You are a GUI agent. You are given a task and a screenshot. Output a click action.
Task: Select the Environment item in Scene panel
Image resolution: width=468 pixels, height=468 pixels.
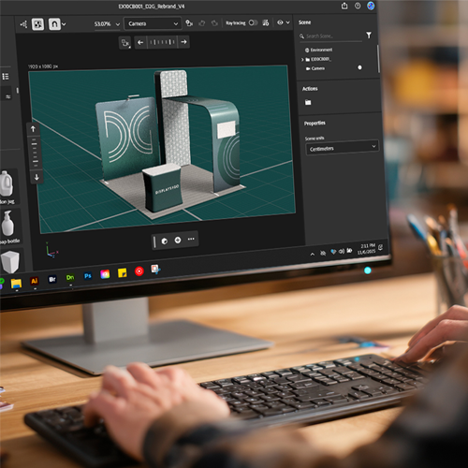[318, 50]
